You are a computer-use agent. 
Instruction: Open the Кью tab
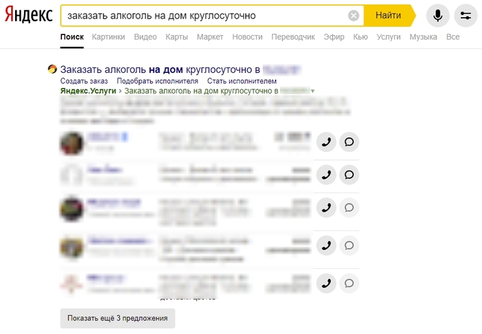point(360,37)
